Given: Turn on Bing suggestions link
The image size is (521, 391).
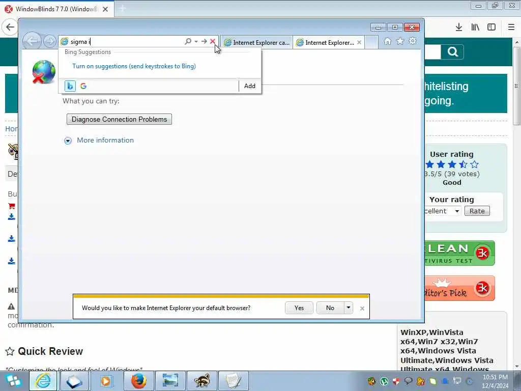Looking at the screenshot, I should pos(134,66).
